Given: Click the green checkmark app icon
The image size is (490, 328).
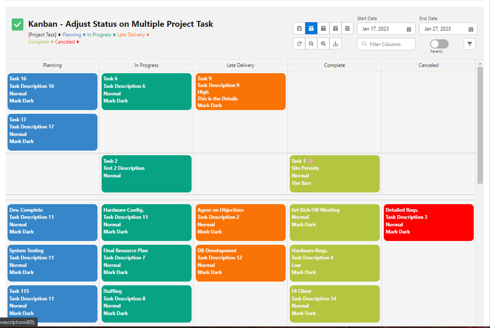Looking at the screenshot, I should (17, 24).
